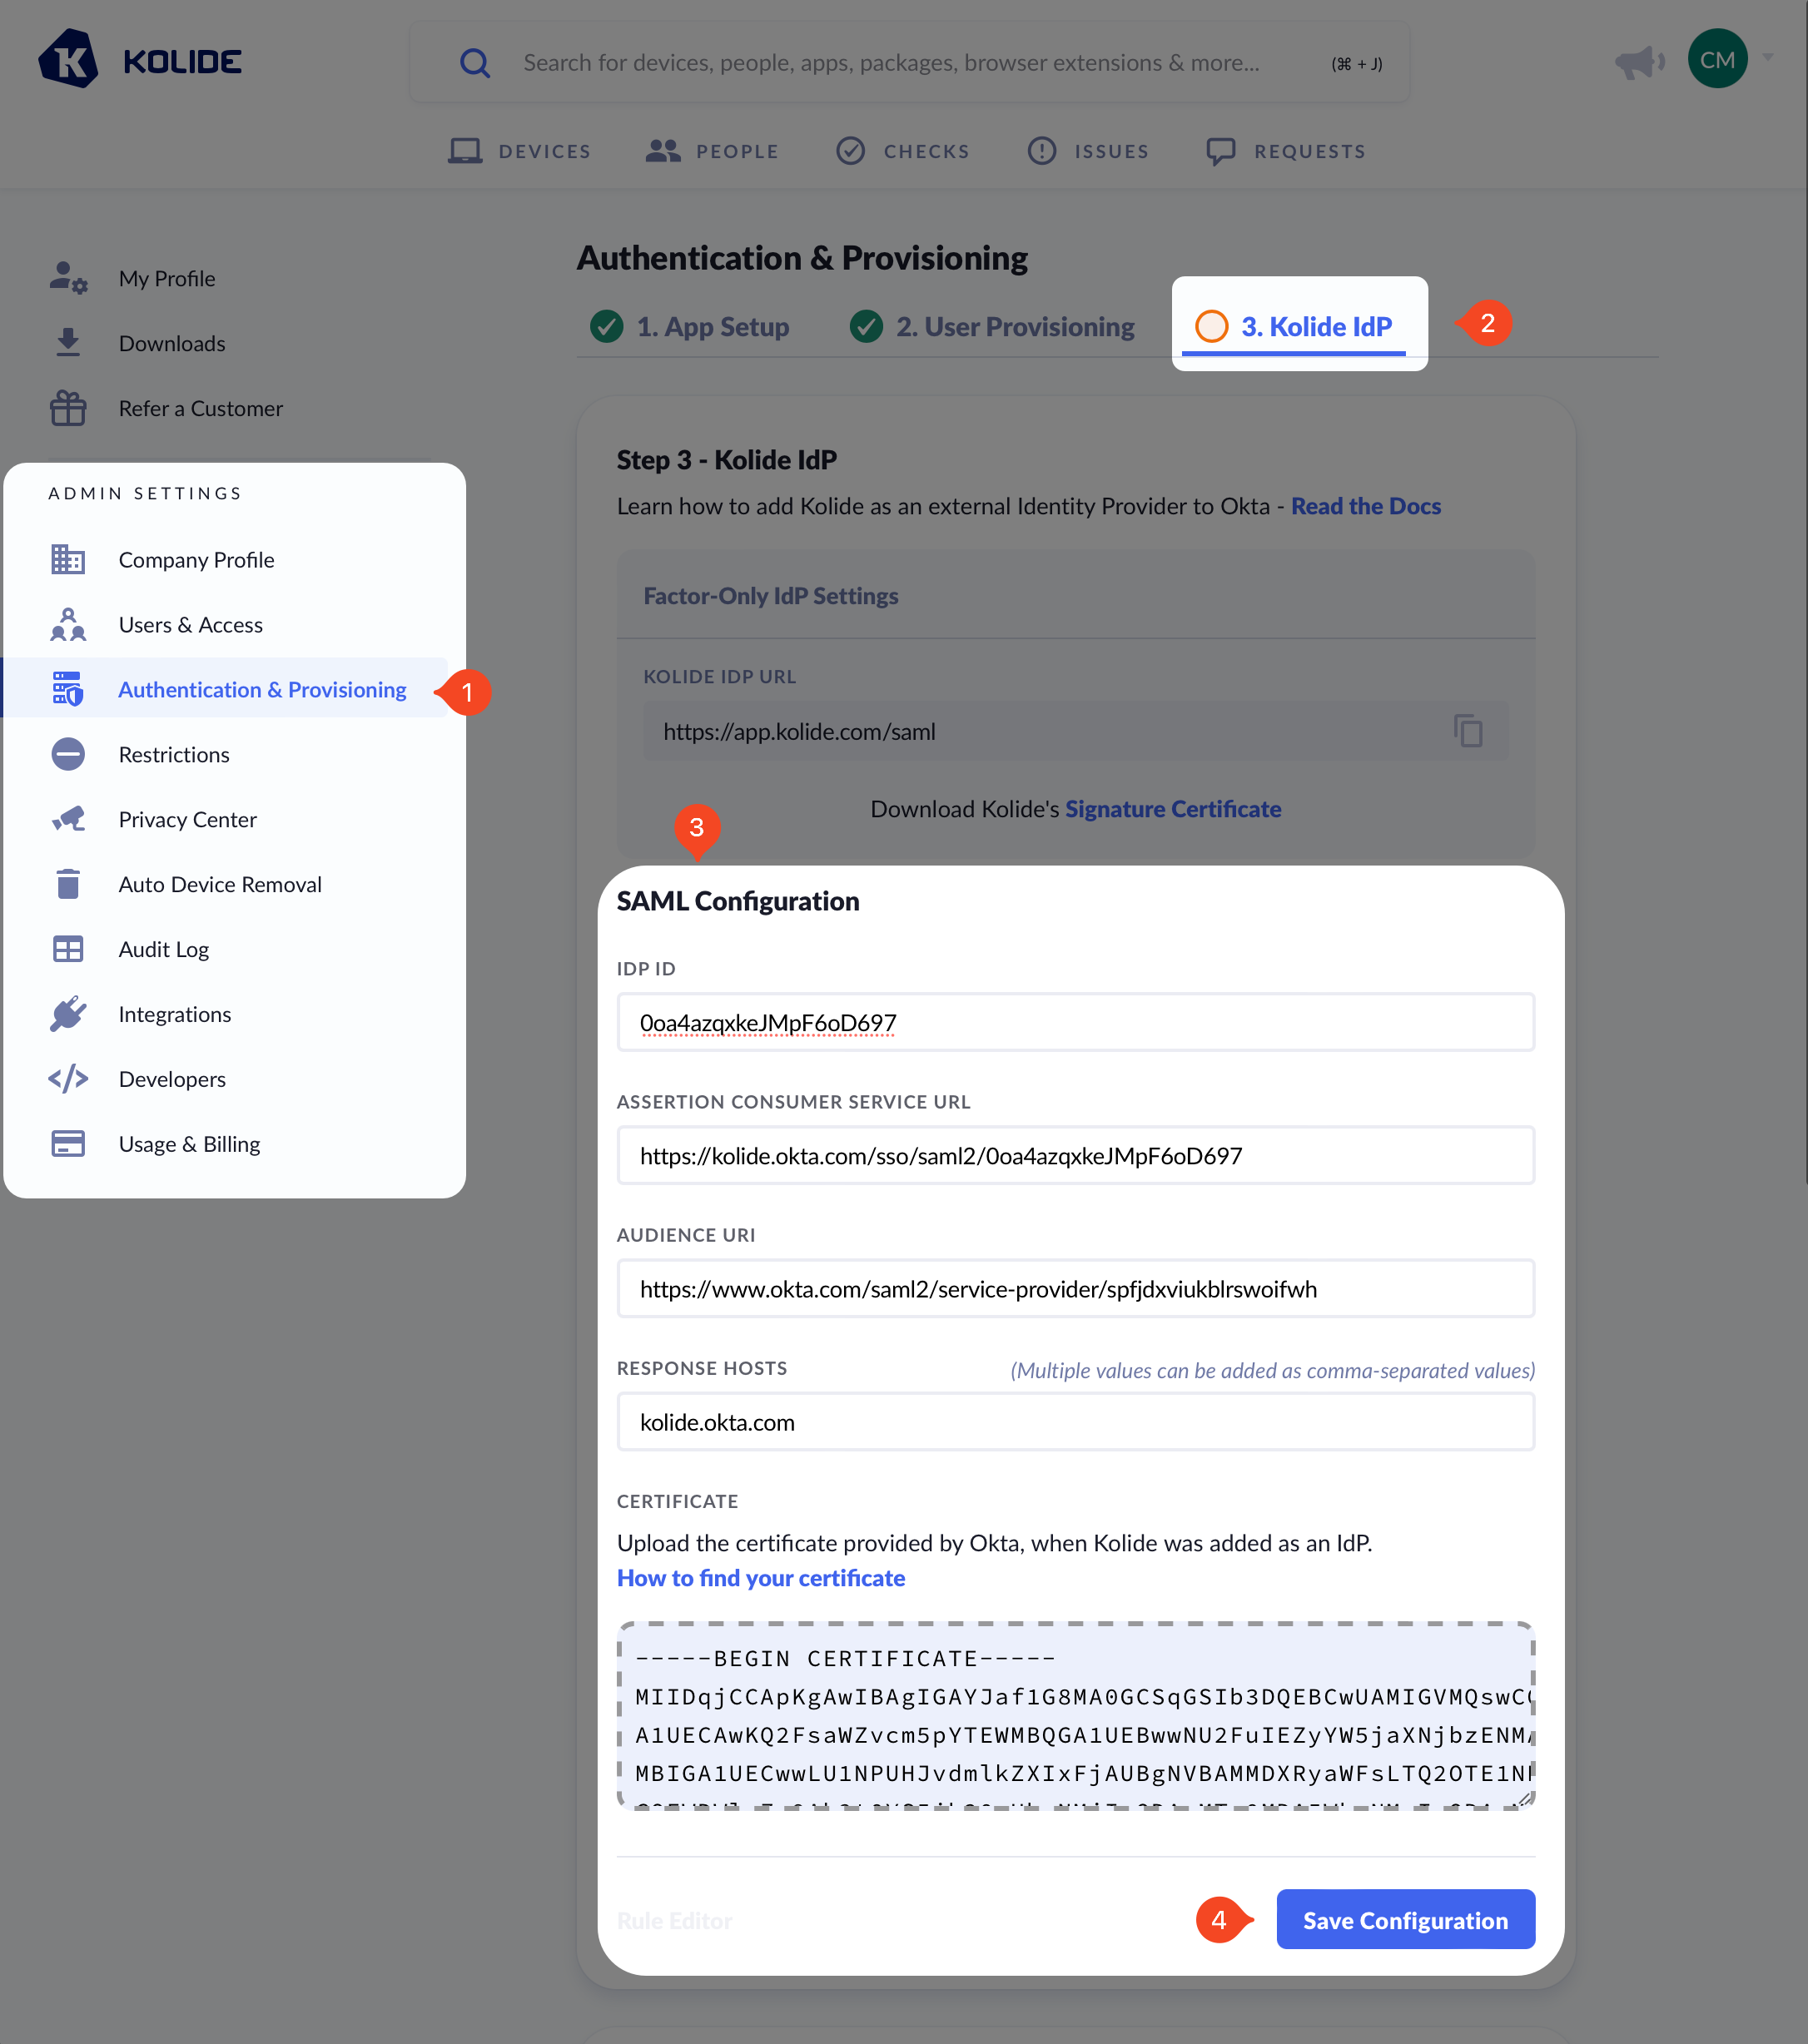
Task: Open Downloads in sidebar
Action: point(172,343)
